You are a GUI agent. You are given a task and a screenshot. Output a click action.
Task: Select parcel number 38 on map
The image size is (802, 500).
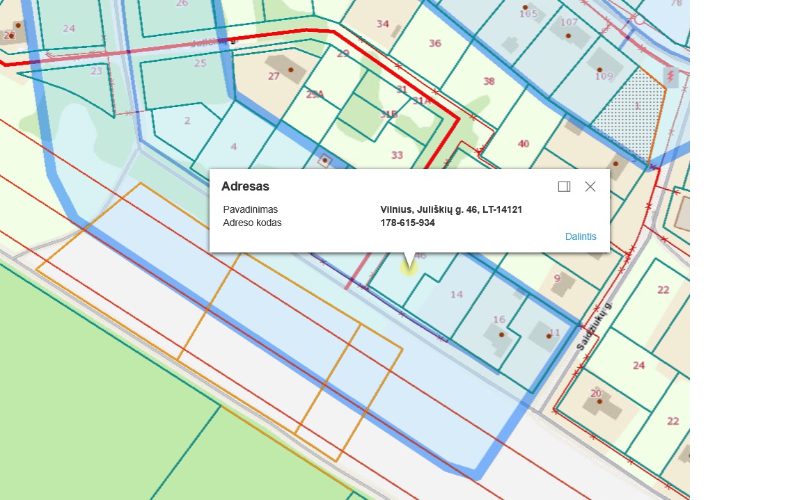tap(489, 81)
